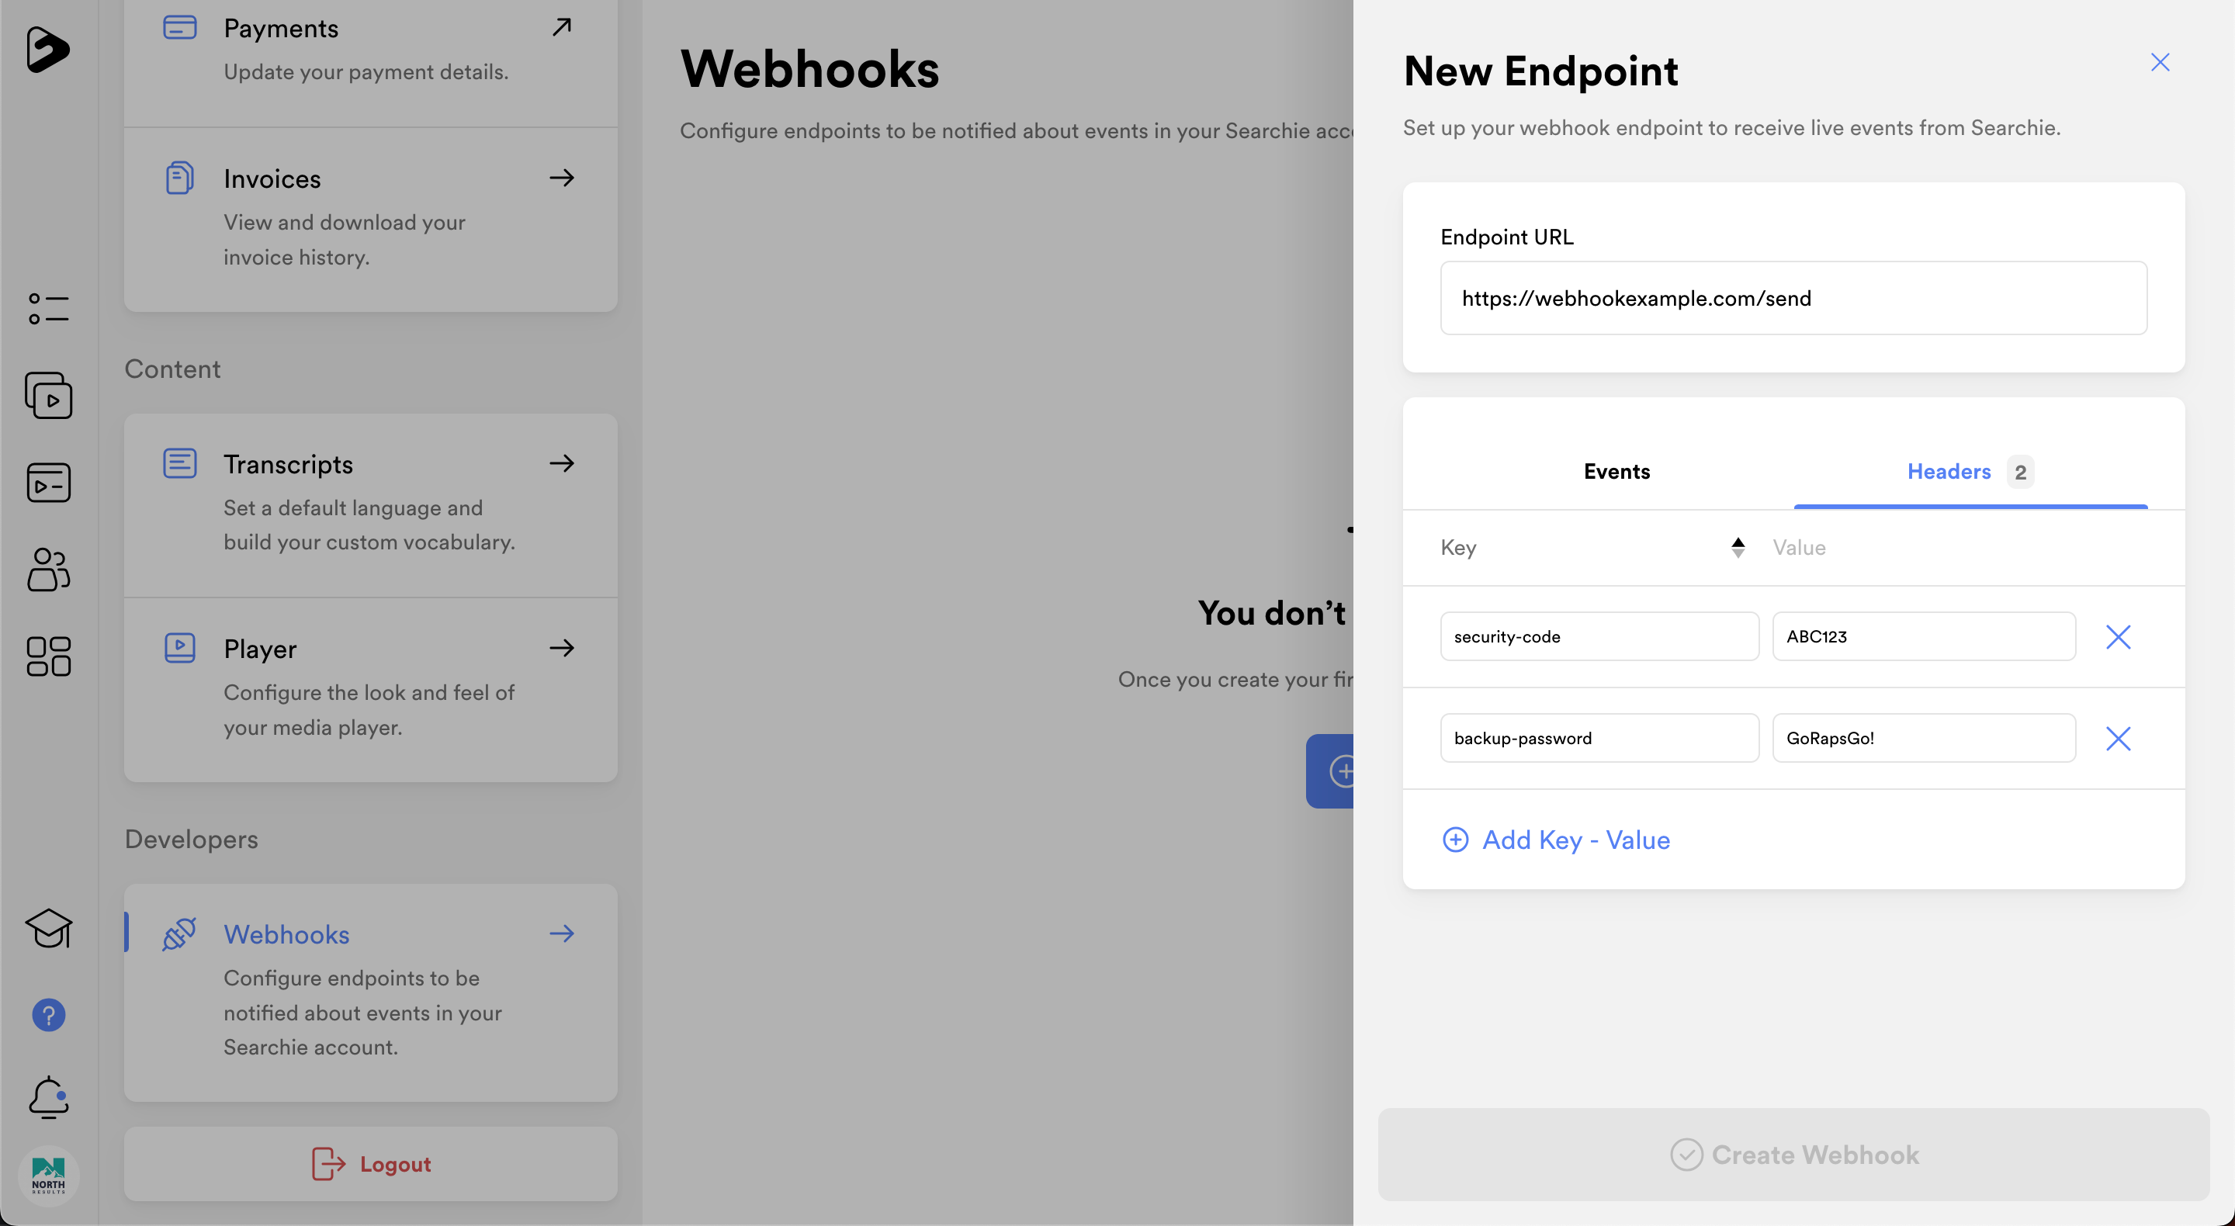Screen dimensions: 2235x1226
Task: Open the apps grid sidebar icon
Action: point(49,656)
